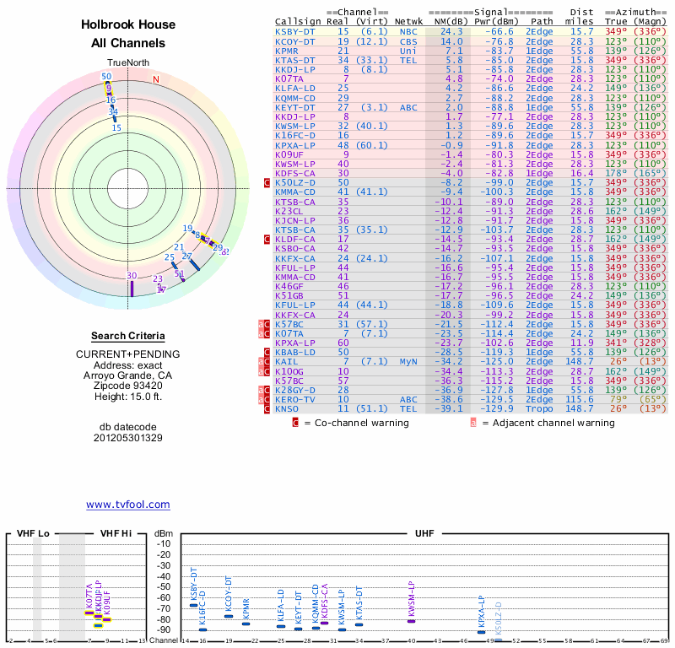
Task: Open the www.tvfool.com link
Action: (128, 505)
